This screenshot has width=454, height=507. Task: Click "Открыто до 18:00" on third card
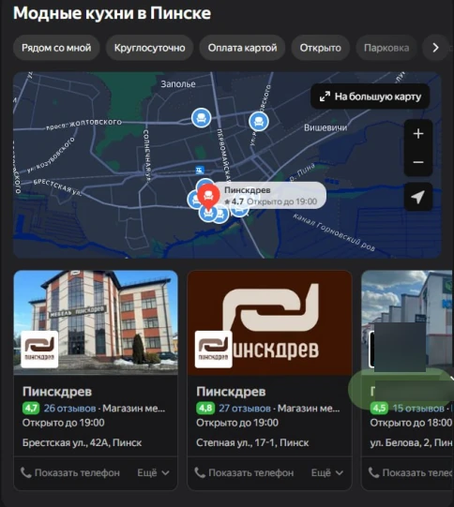[x=411, y=423]
